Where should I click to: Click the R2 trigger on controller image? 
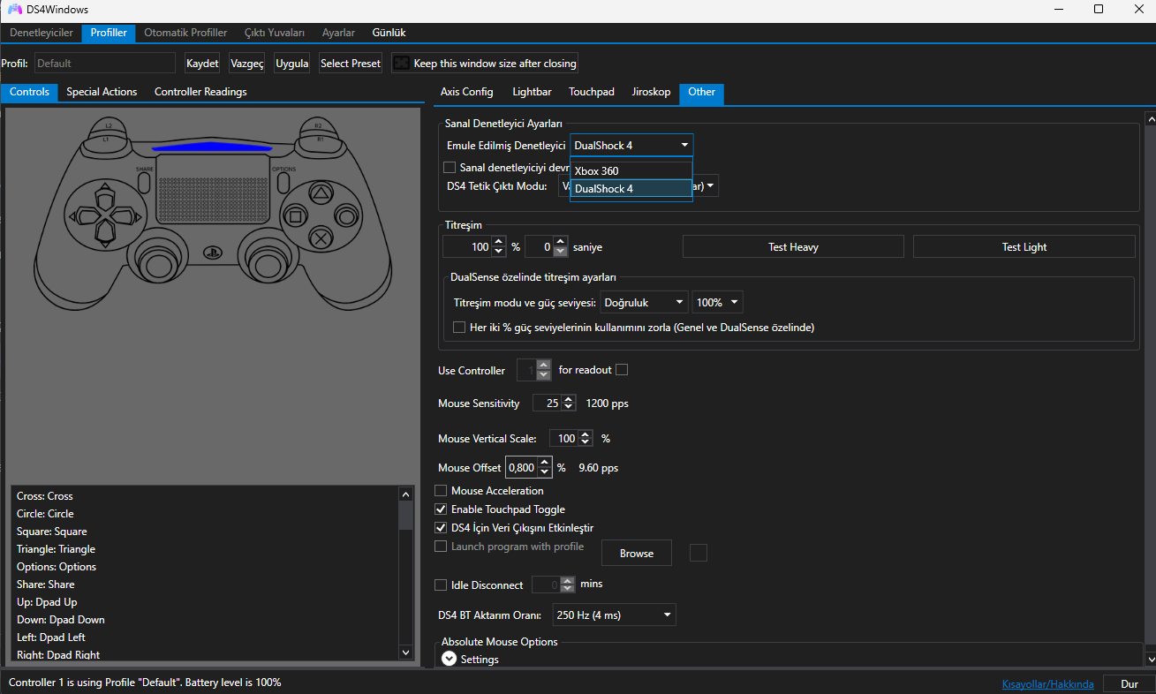[x=319, y=124]
